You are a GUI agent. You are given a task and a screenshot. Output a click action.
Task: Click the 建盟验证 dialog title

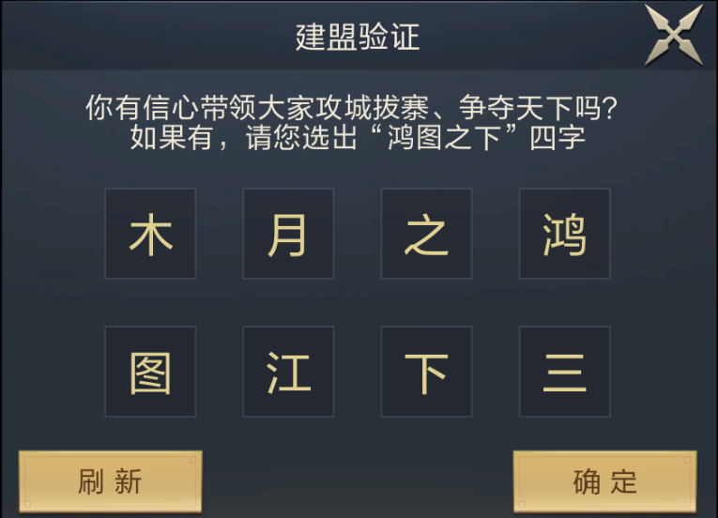point(358,38)
